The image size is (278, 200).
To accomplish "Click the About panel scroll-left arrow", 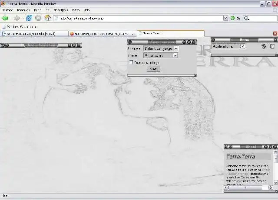I will point(226,187).
